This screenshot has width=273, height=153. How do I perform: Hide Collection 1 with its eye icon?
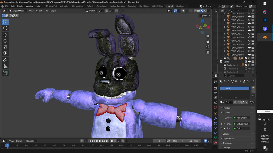249,65
